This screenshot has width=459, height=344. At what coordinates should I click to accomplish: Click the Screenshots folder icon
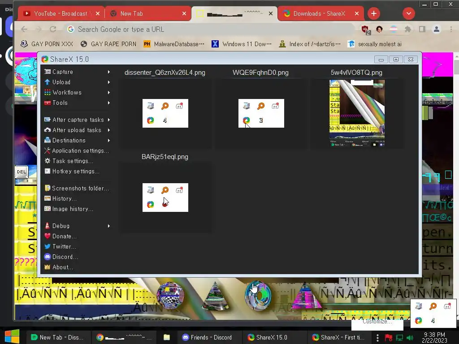pos(47,188)
